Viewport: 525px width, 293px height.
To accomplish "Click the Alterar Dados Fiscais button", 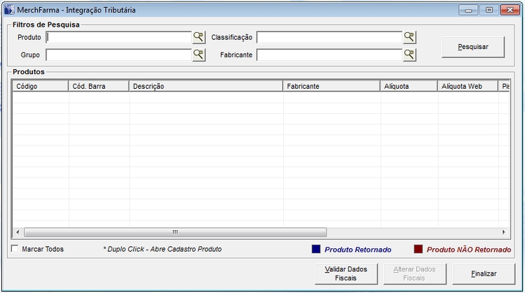I will (x=414, y=273).
